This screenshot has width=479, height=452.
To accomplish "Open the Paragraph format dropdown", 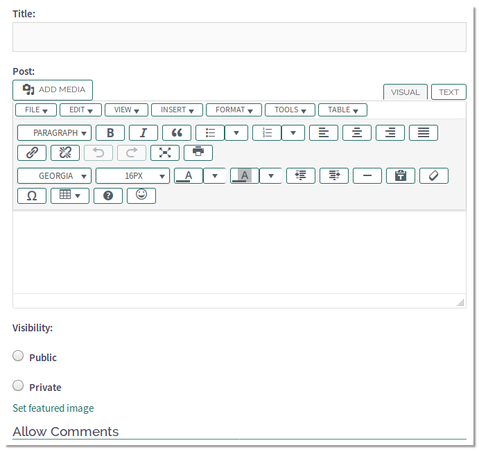I will pos(55,133).
